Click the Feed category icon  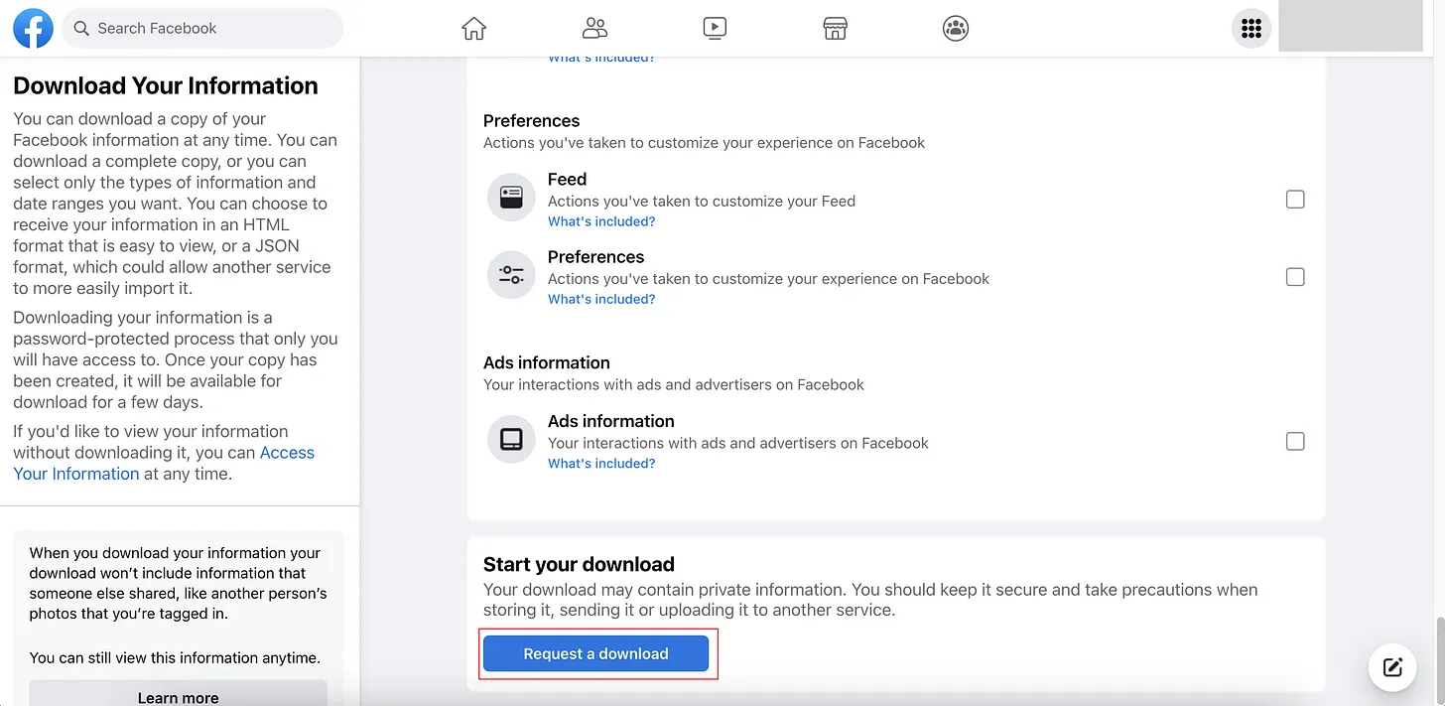coord(511,198)
